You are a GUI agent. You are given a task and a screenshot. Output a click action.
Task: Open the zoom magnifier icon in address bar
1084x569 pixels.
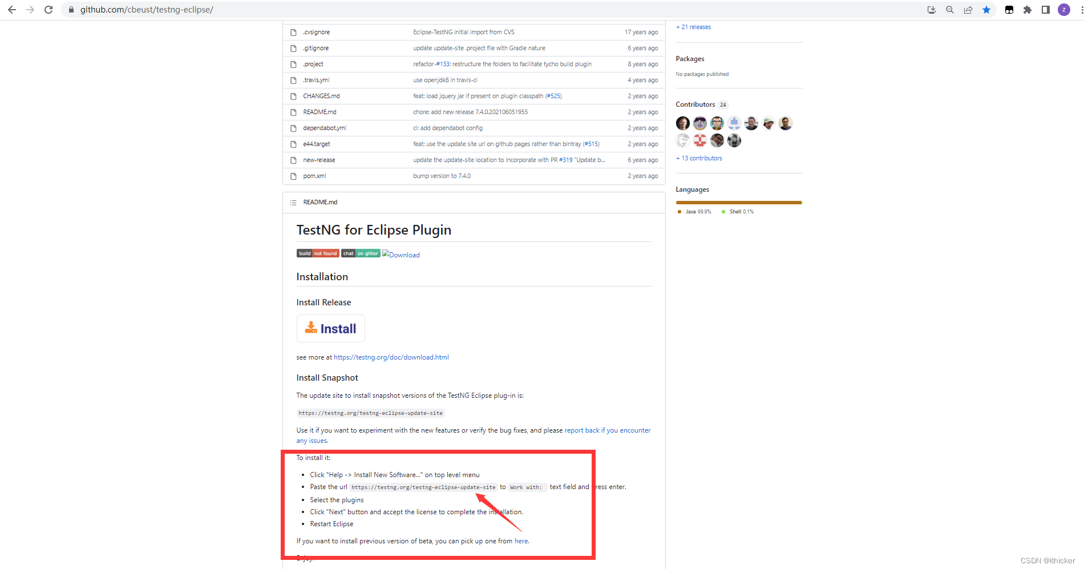pyautogui.click(x=950, y=10)
